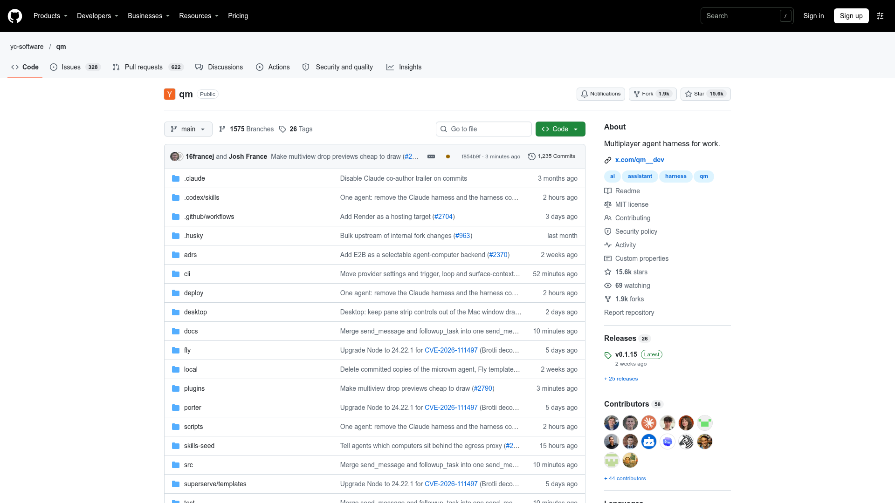Screen dimensions: 895x503
Task: Go to the GitHub homepage via the logo
Action: point(15,16)
